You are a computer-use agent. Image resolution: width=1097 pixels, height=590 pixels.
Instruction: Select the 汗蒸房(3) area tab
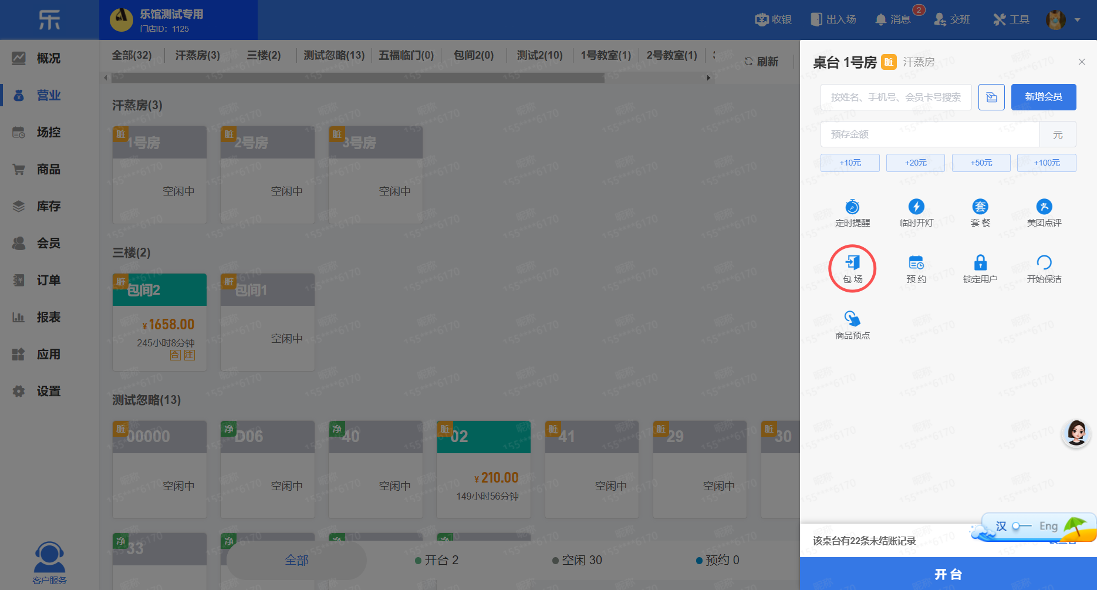click(x=197, y=55)
